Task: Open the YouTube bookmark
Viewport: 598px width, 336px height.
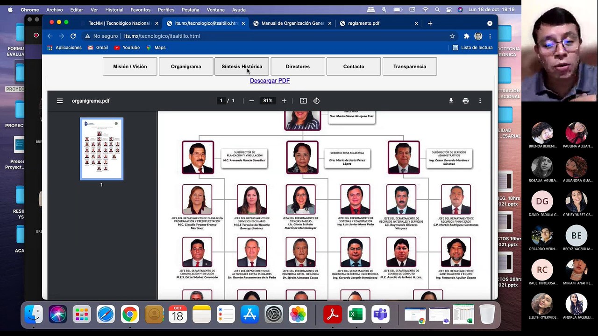Action: tap(127, 48)
